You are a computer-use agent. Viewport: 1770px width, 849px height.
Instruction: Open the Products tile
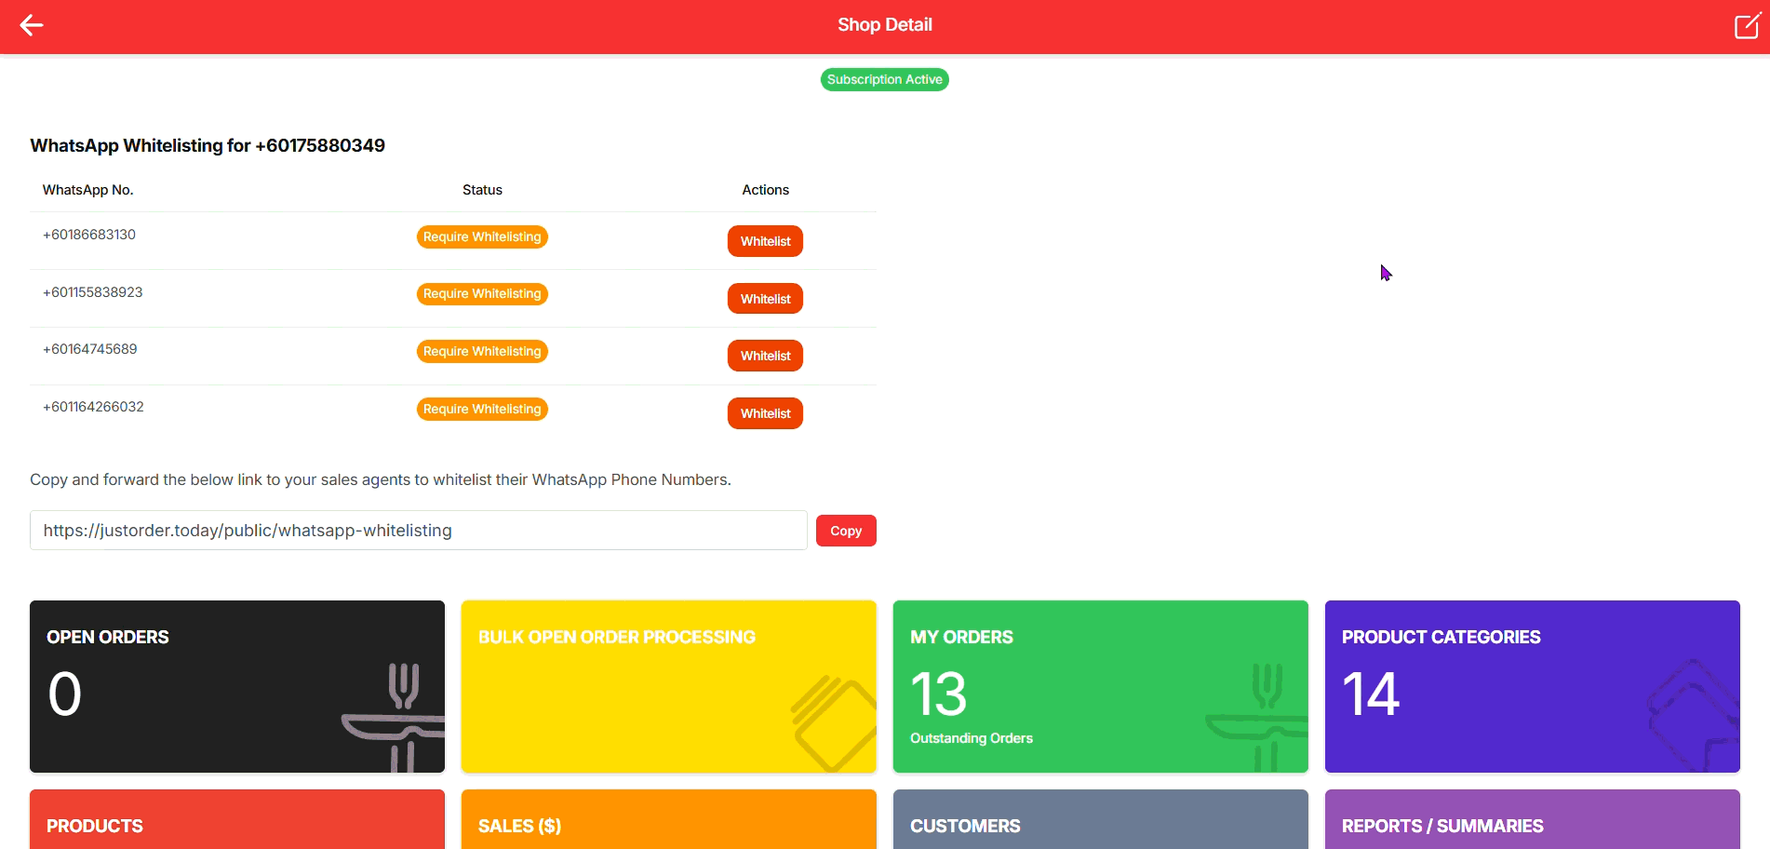pyautogui.click(x=236, y=820)
